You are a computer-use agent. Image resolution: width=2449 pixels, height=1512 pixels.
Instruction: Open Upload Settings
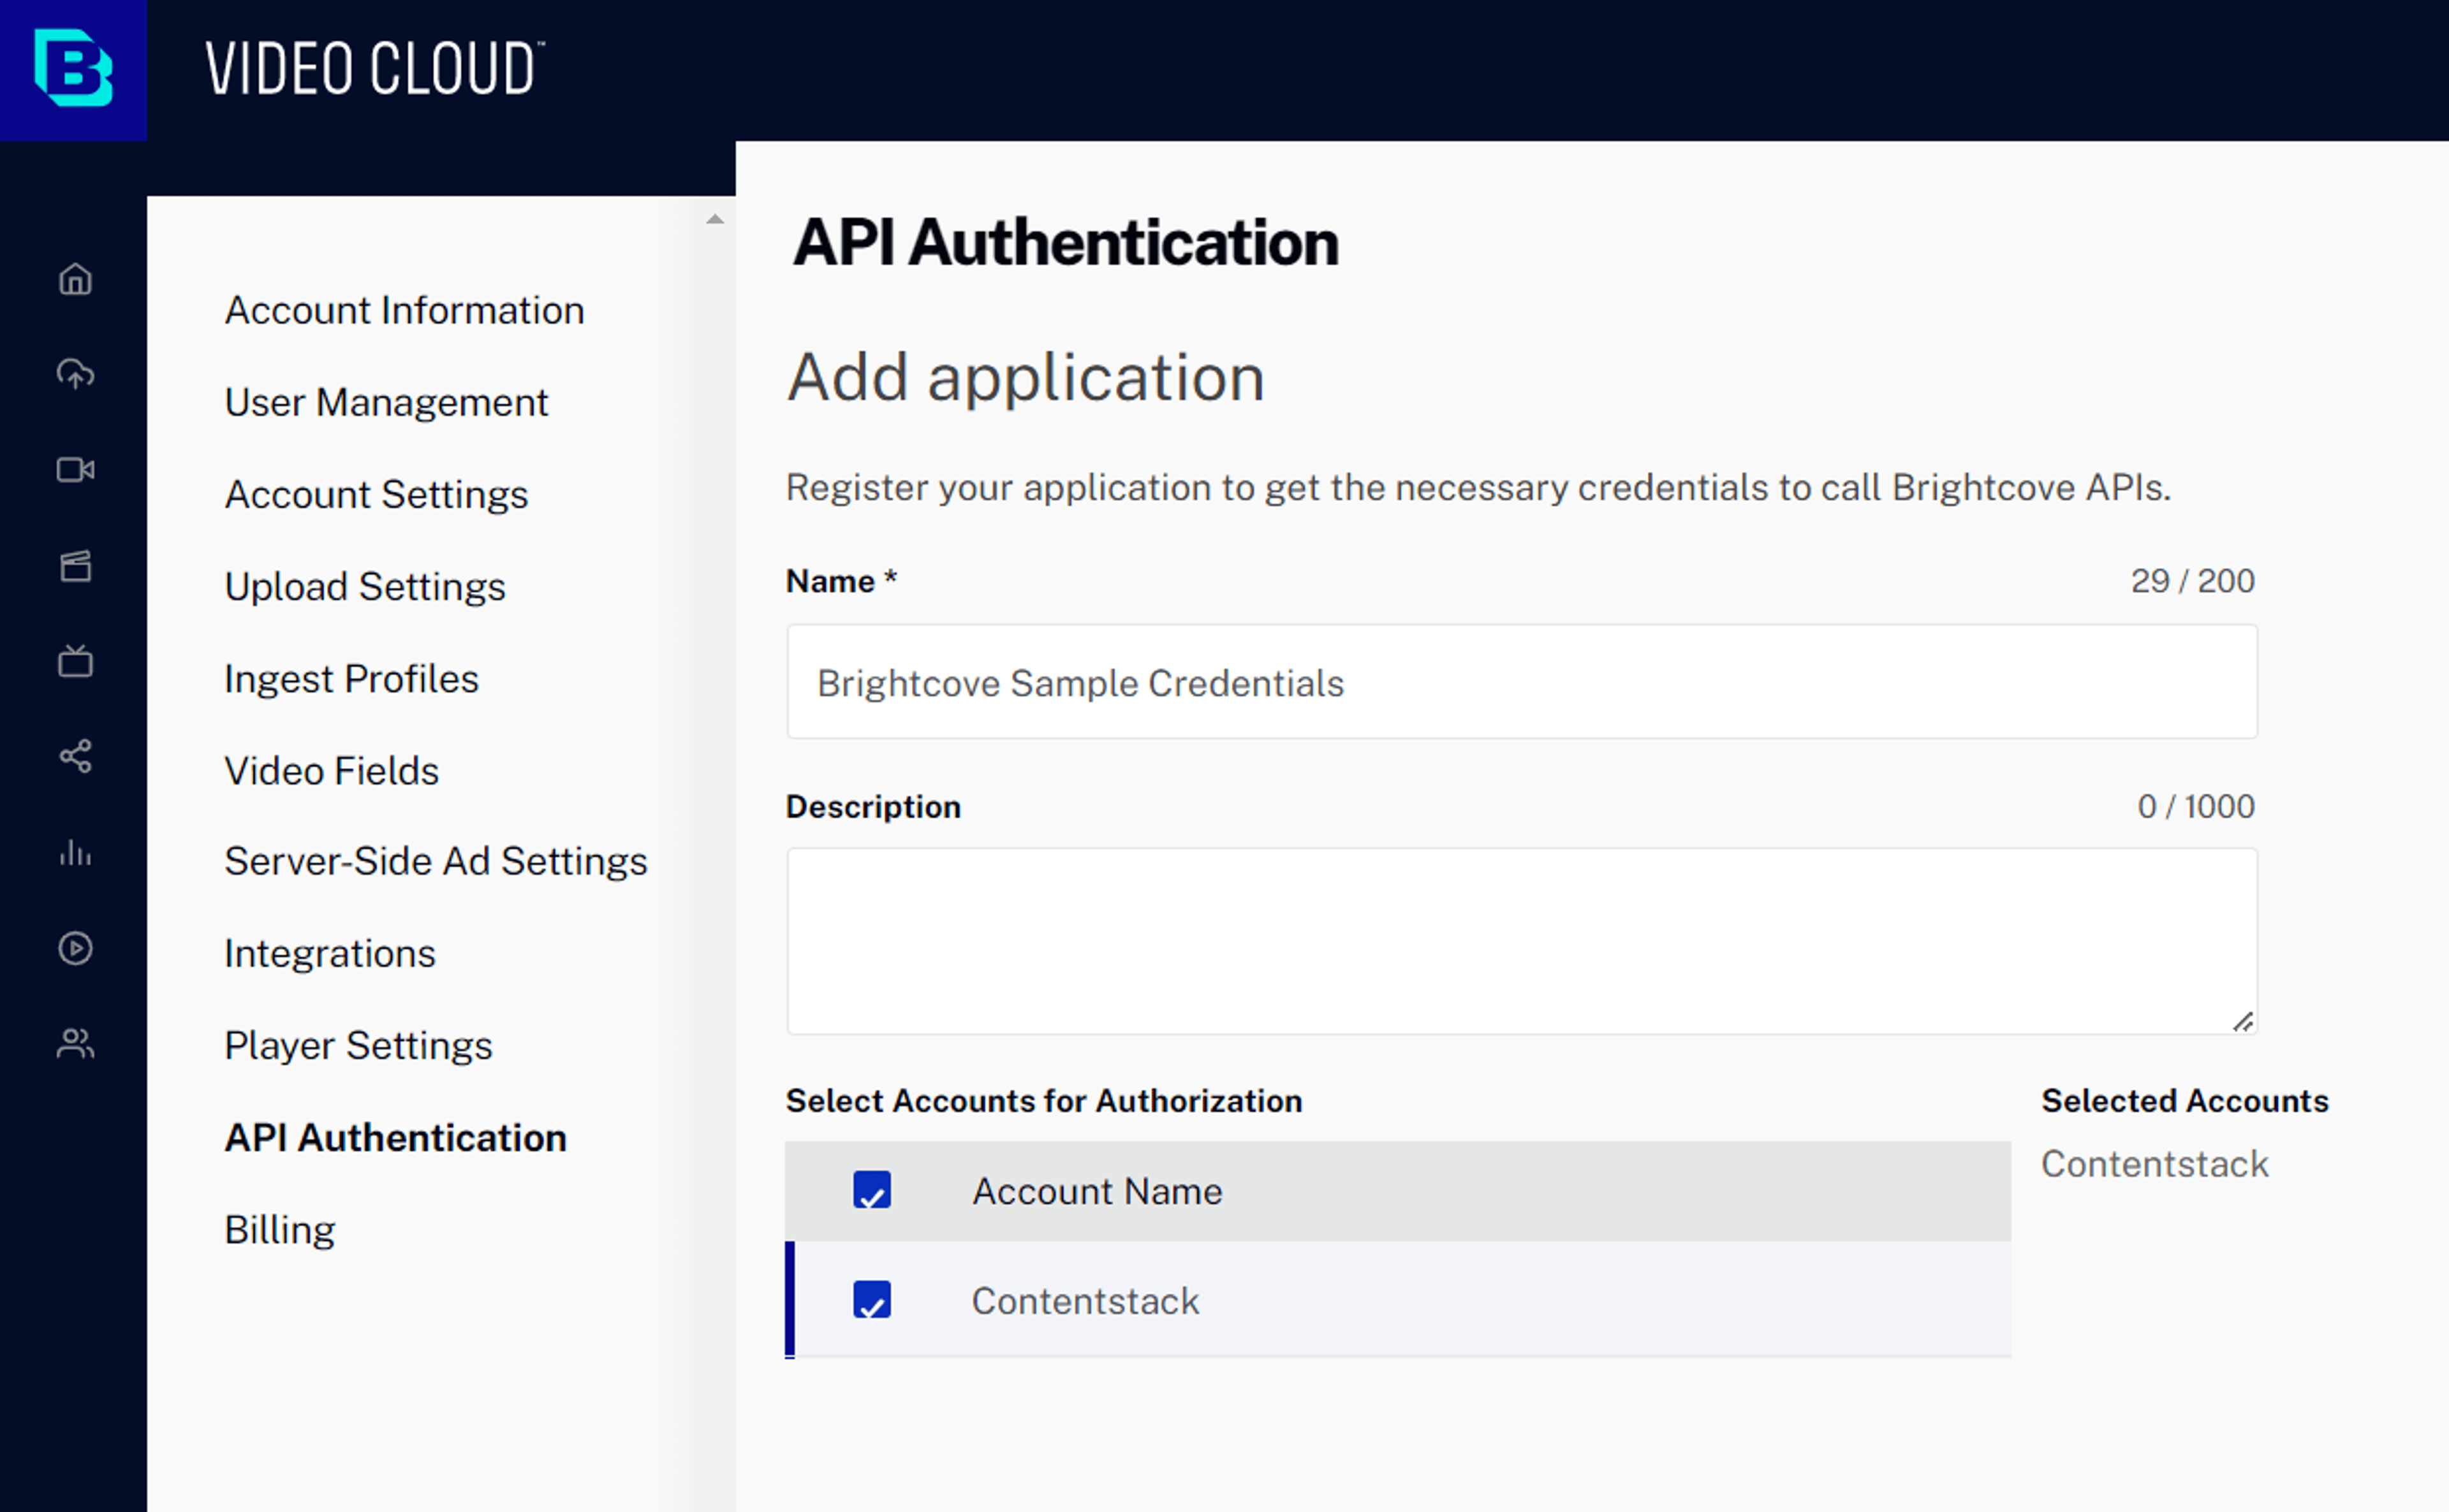(x=365, y=587)
